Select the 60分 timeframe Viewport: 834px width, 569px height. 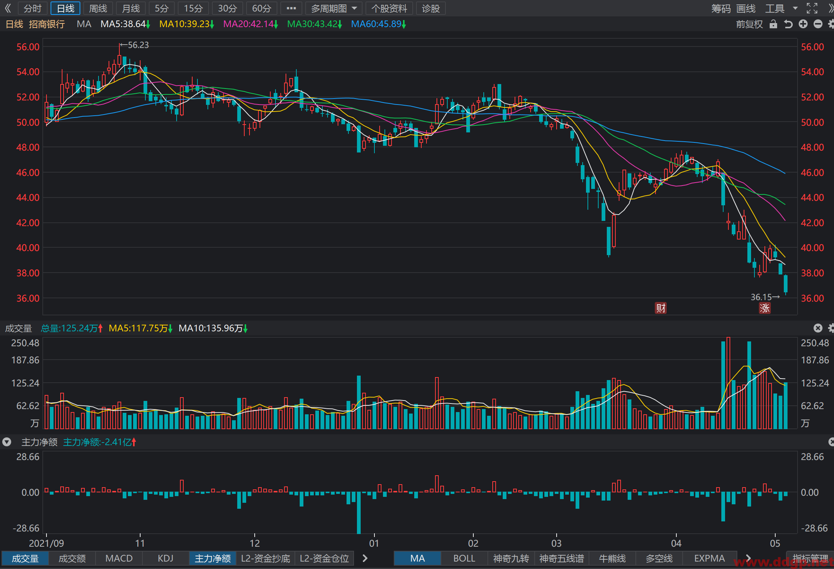click(x=262, y=8)
